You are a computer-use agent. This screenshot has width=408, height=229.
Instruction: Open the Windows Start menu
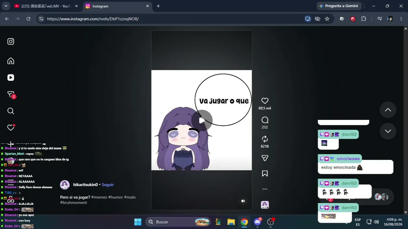tap(138, 222)
